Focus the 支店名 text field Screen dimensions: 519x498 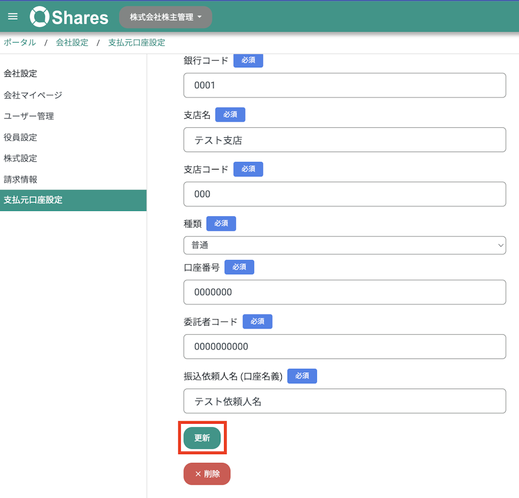pyautogui.click(x=345, y=140)
